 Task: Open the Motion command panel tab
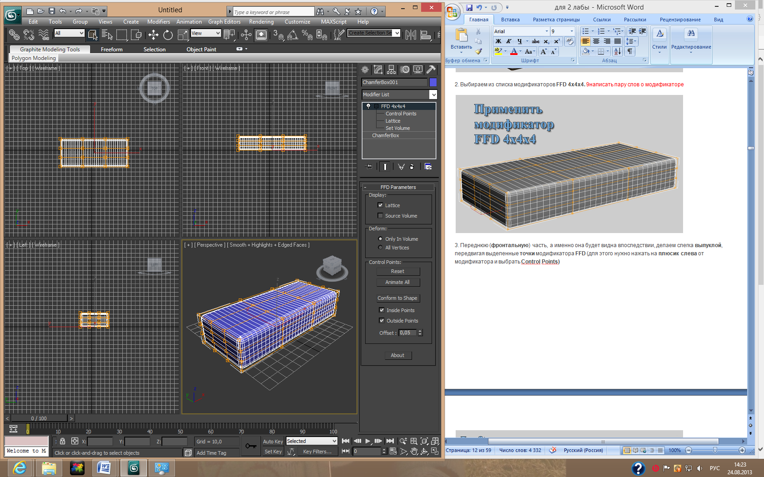[405, 70]
